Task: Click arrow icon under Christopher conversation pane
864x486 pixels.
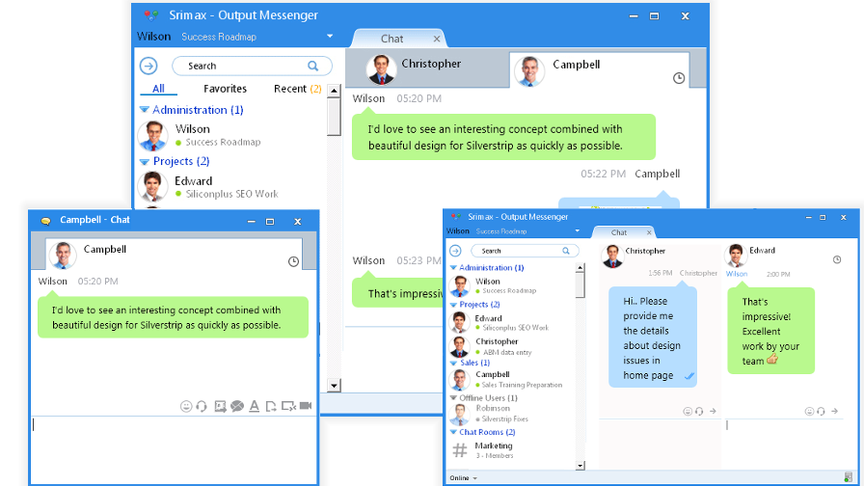Action: (x=713, y=411)
